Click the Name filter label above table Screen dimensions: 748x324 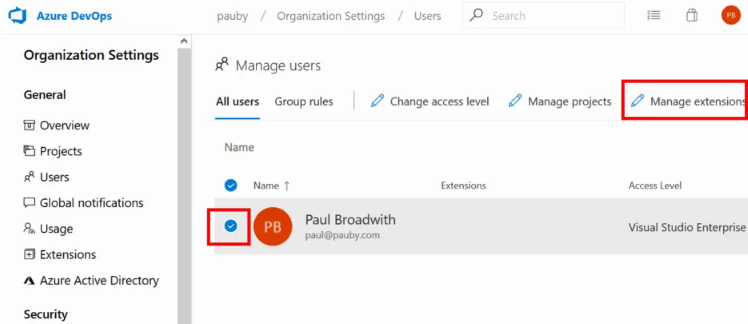[x=239, y=147]
